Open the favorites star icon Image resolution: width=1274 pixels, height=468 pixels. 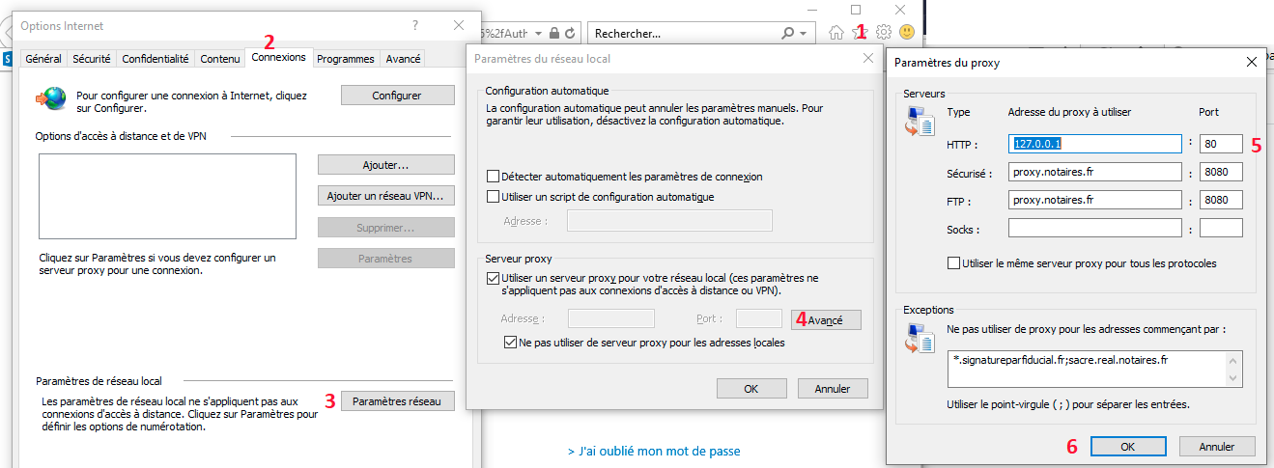click(x=860, y=33)
